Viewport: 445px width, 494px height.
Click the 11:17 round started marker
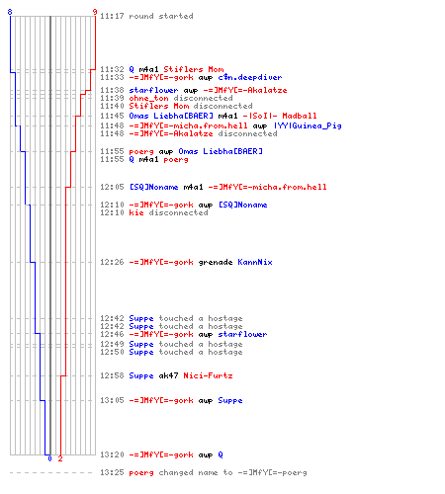pyautogui.click(x=146, y=16)
